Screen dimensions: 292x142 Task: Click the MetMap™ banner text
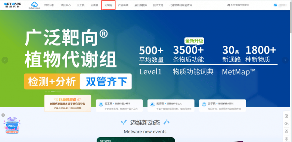[x=239, y=72]
